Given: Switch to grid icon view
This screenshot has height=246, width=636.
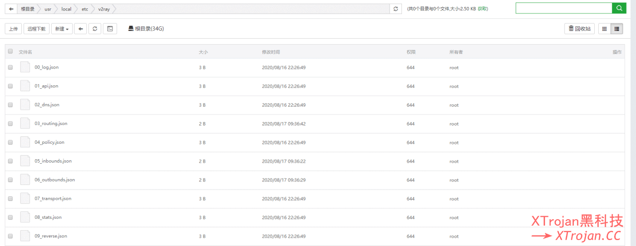Looking at the screenshot, I should pyautogui.click(x=604, y=29).
